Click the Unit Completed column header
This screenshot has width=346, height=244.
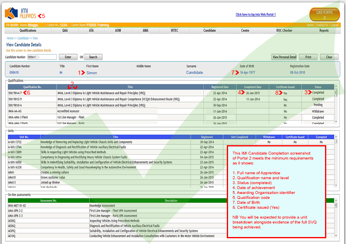(240, 137)
